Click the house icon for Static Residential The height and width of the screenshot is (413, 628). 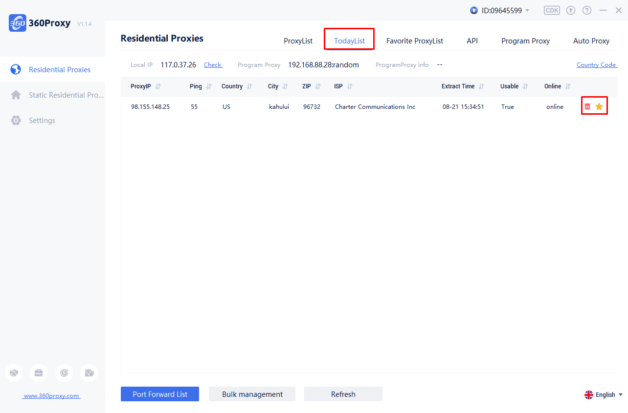coord(16,95)
